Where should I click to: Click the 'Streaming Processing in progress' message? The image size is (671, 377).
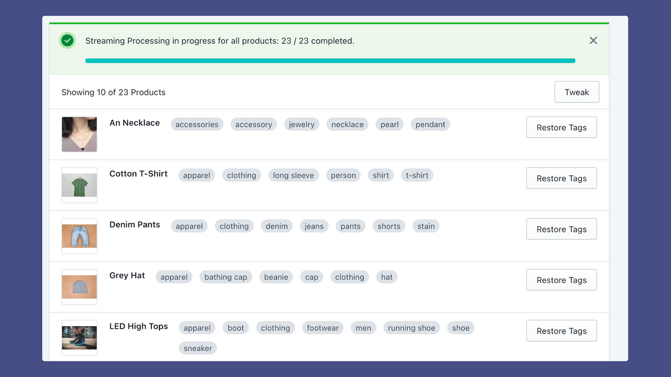tap(220, 40)
